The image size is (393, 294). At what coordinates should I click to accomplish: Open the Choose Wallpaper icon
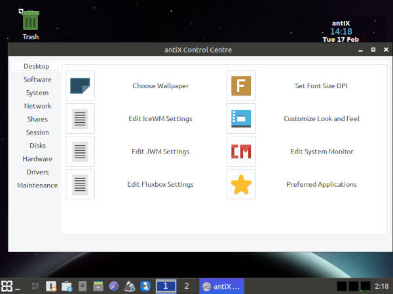(81, 86)
